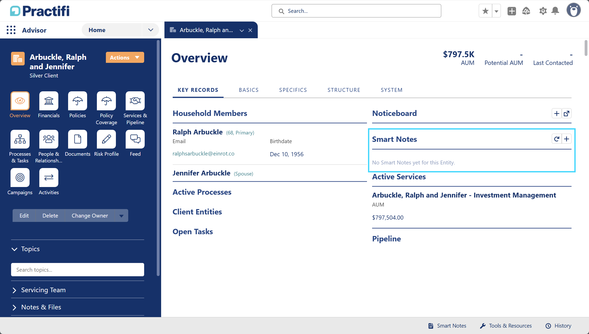This screenshot has height=334, width=589.
Task: Close the Arbuckle, Ralph workspace tab
Action: 250,30
